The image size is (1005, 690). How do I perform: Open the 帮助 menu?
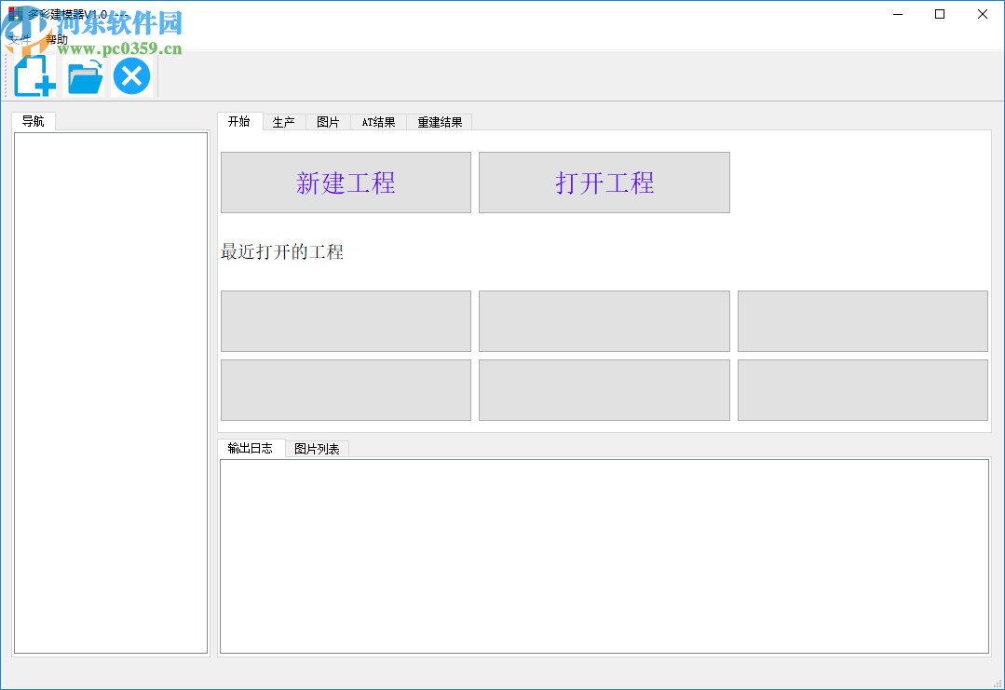(x=57, y=40)
